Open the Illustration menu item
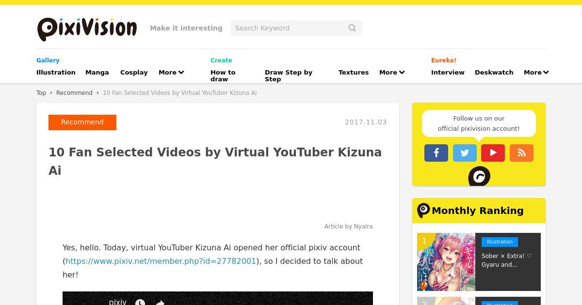 [x=56, y=72]
